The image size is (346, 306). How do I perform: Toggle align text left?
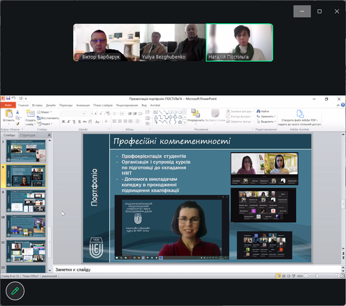(114, 121)
